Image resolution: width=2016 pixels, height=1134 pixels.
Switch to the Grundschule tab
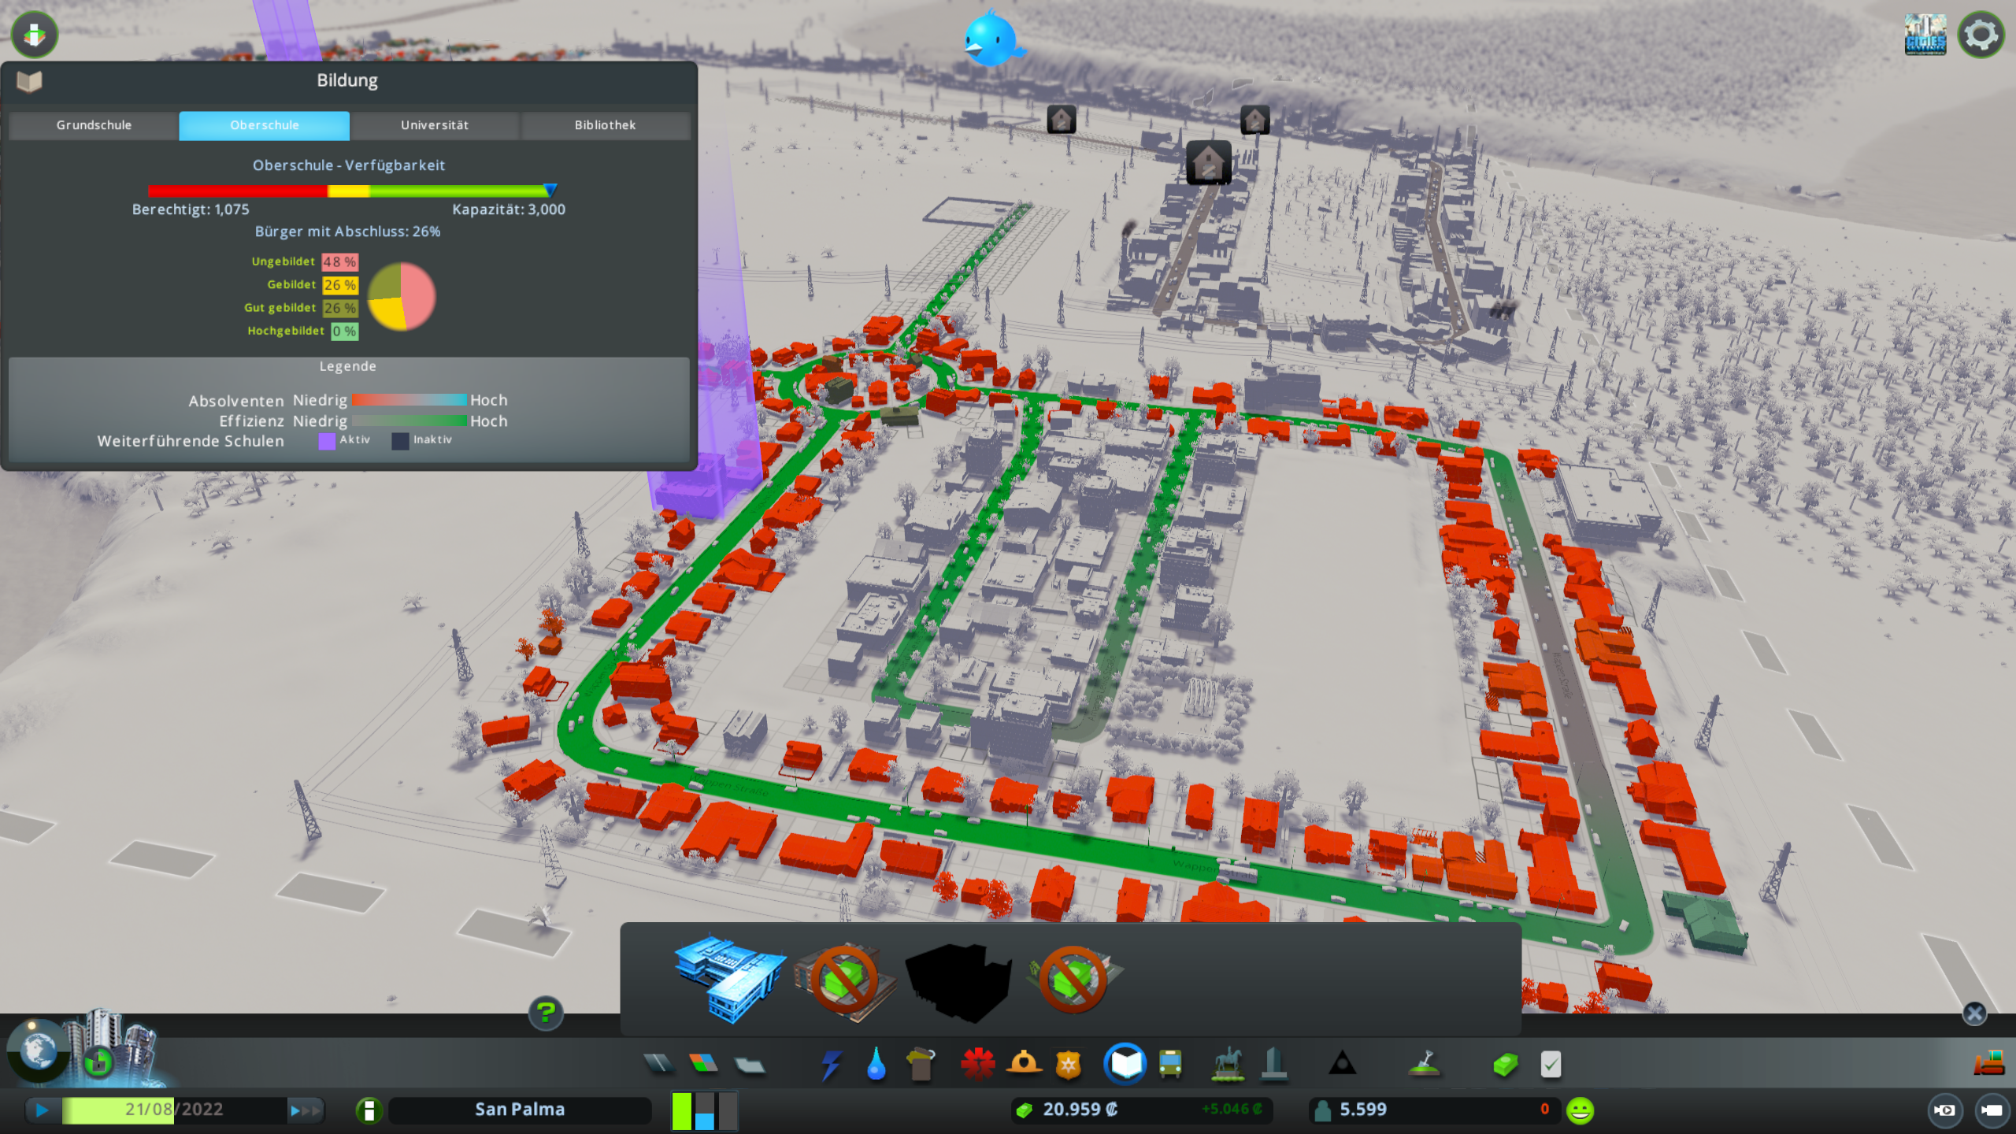point(94,125)
